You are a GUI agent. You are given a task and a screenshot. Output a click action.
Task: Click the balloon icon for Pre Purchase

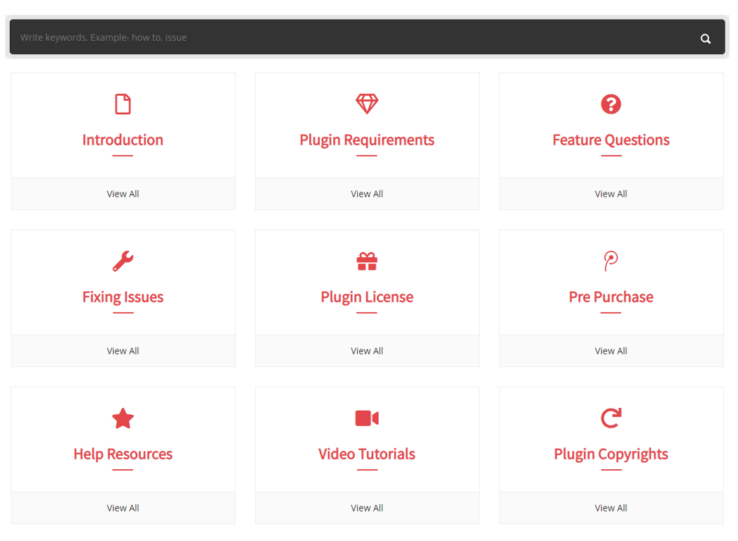[x=611, y=260]
